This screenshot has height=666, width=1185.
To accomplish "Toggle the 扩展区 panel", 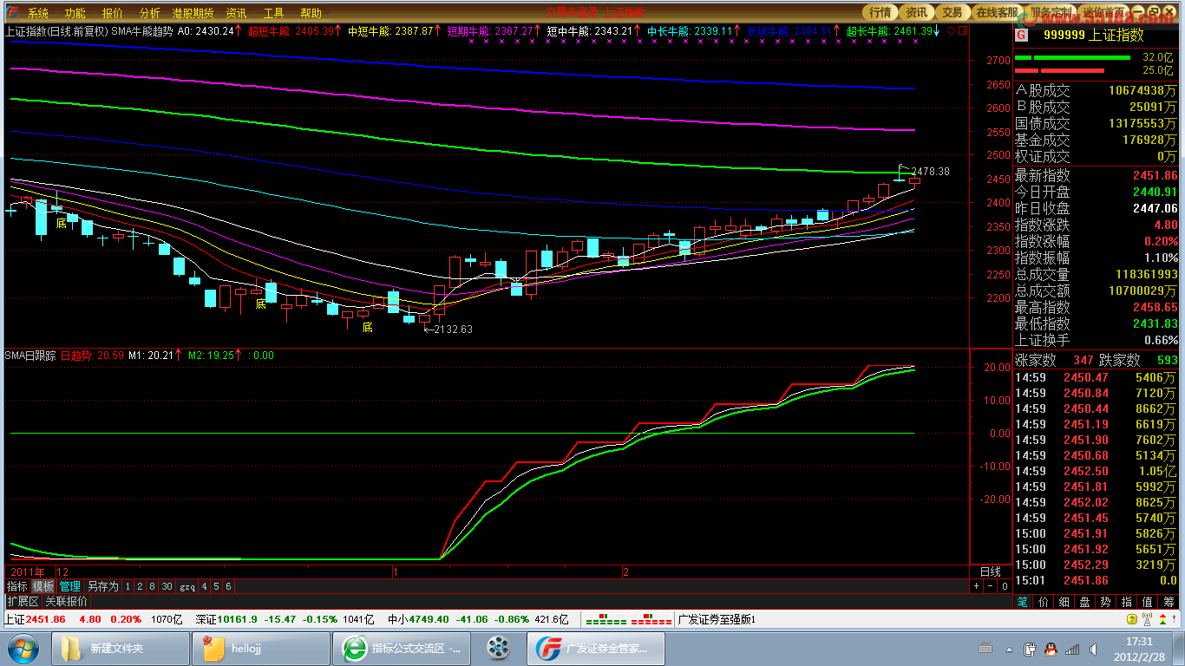I will (23, 601).
